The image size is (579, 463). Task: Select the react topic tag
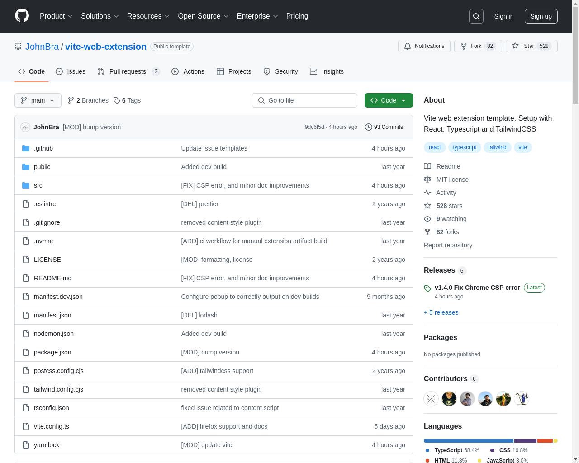pyautogui.click(x=435, y=147)
